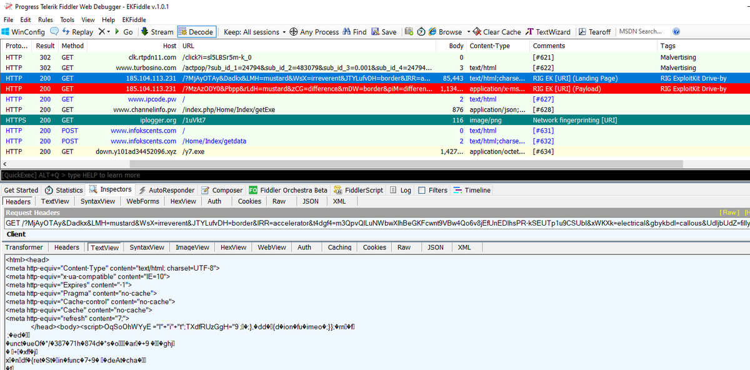Screen dimensions: 750x370
Task: Click the MSDN Search field
Action: coord(641,32)
